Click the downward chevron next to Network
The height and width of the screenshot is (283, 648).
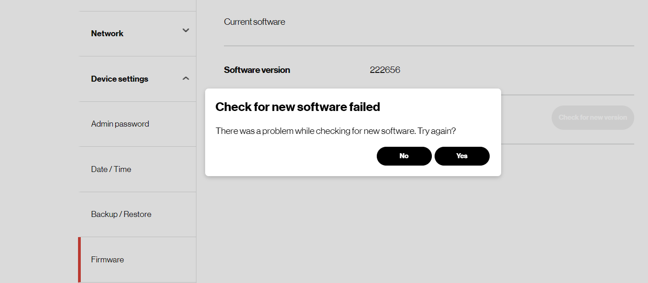pyautogui.click(x=186, y=30)
